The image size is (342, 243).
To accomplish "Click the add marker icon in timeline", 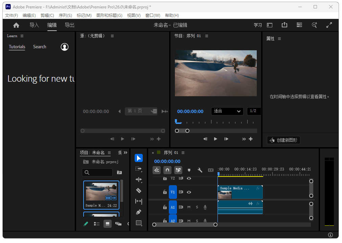I will click(189, 170).
